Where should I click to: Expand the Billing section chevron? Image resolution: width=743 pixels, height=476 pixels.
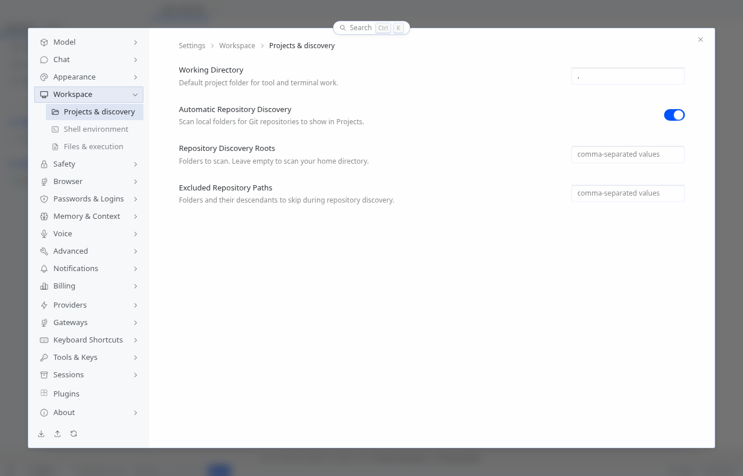pyautogui.click(x=135, y=286)
